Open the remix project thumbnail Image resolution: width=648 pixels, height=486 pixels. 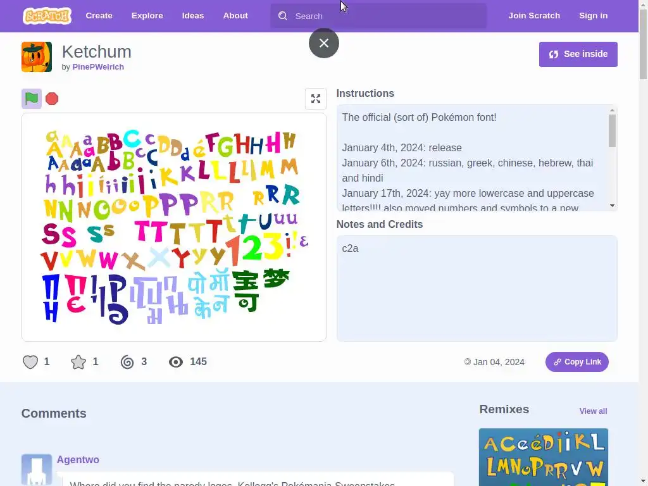544,457
